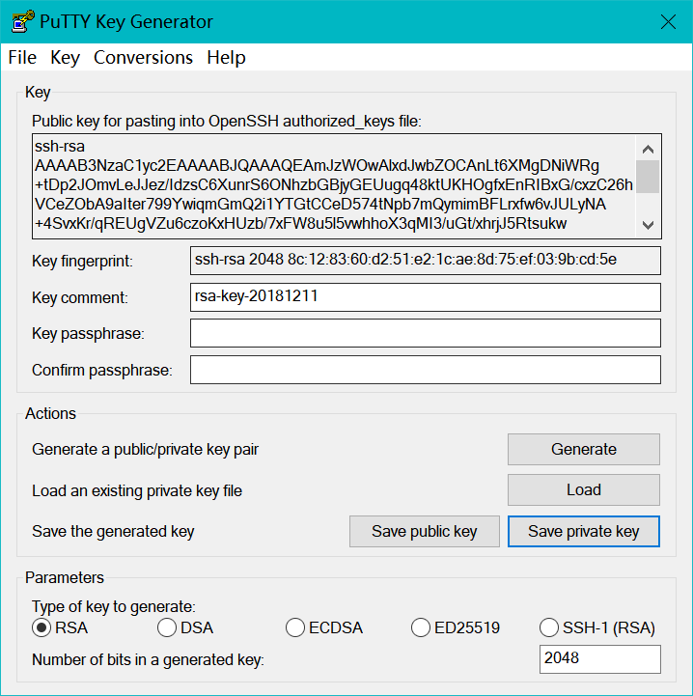
Task: Close the PuTTY Key Generator window
Action: [x=668, y=22]
